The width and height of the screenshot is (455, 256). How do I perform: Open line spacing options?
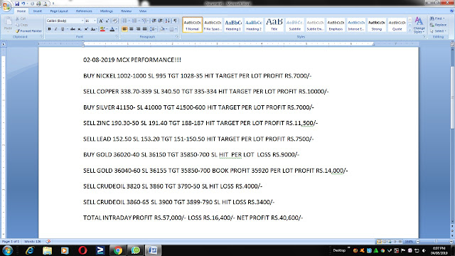click(154, 29)
